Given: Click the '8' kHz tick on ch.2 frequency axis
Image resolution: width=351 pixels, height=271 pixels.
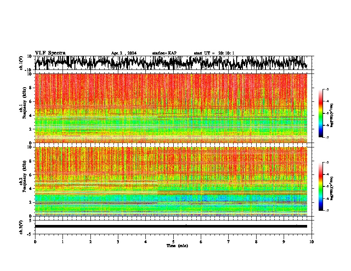Looking at the screenshot, I should click(31, 161).
